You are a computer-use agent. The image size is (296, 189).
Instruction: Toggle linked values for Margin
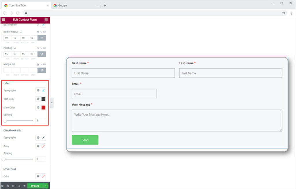pyautogui.click(x=42, y=70)
